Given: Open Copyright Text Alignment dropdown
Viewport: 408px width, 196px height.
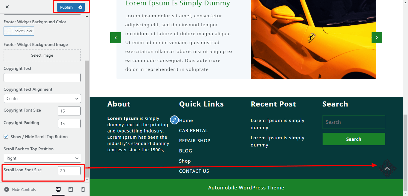Looking at the screenshot, I should 42,98.
